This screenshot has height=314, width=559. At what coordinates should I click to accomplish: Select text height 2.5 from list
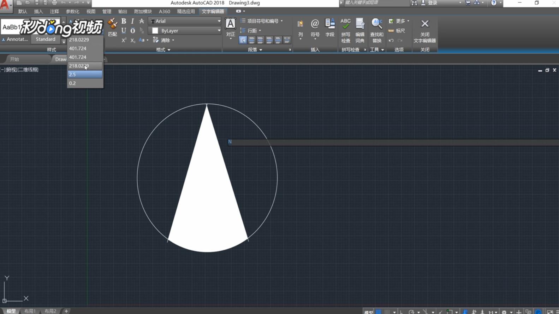[85, 75]
